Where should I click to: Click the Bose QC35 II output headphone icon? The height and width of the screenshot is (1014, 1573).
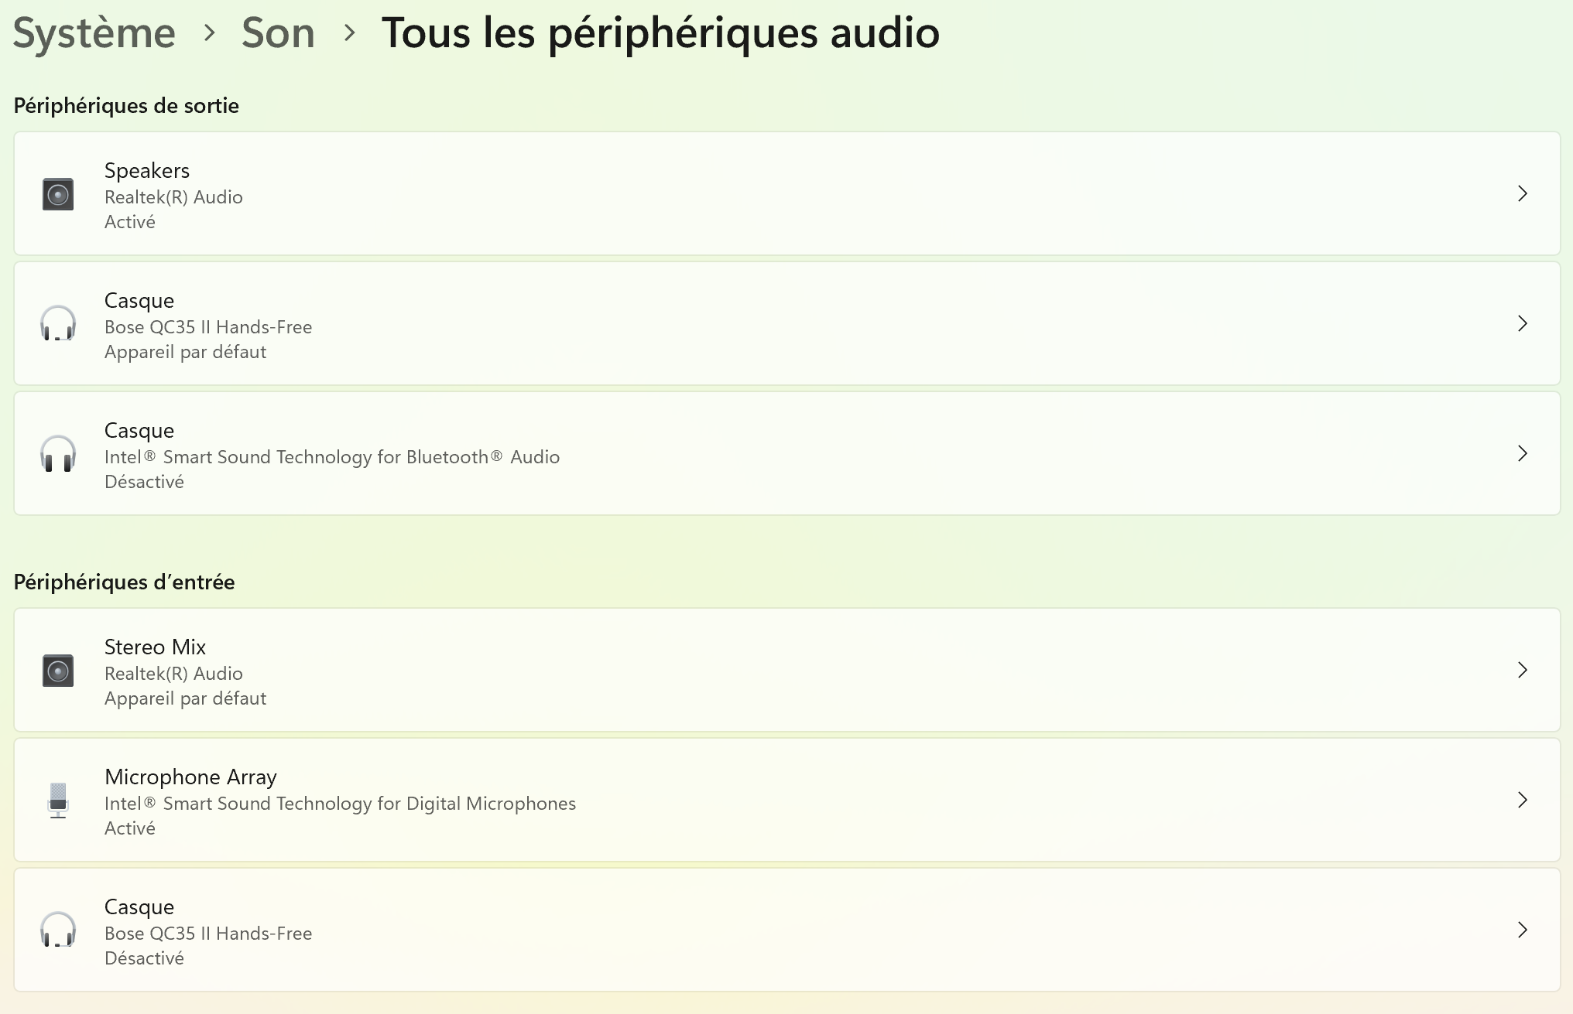pos(58,324)
